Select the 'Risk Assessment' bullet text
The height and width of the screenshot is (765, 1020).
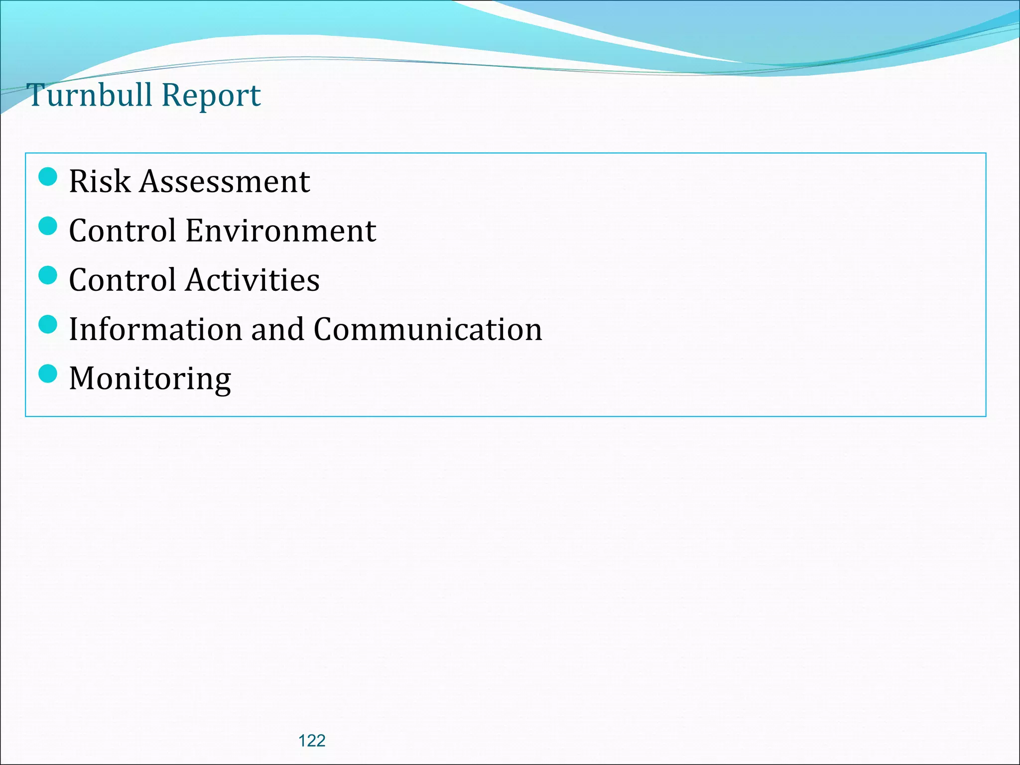tap(189, 180)
